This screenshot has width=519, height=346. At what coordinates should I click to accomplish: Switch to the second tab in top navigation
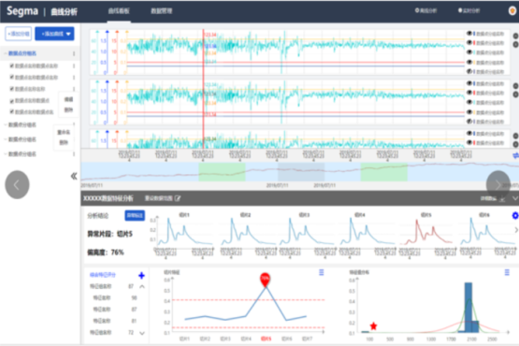click(161, 11)
